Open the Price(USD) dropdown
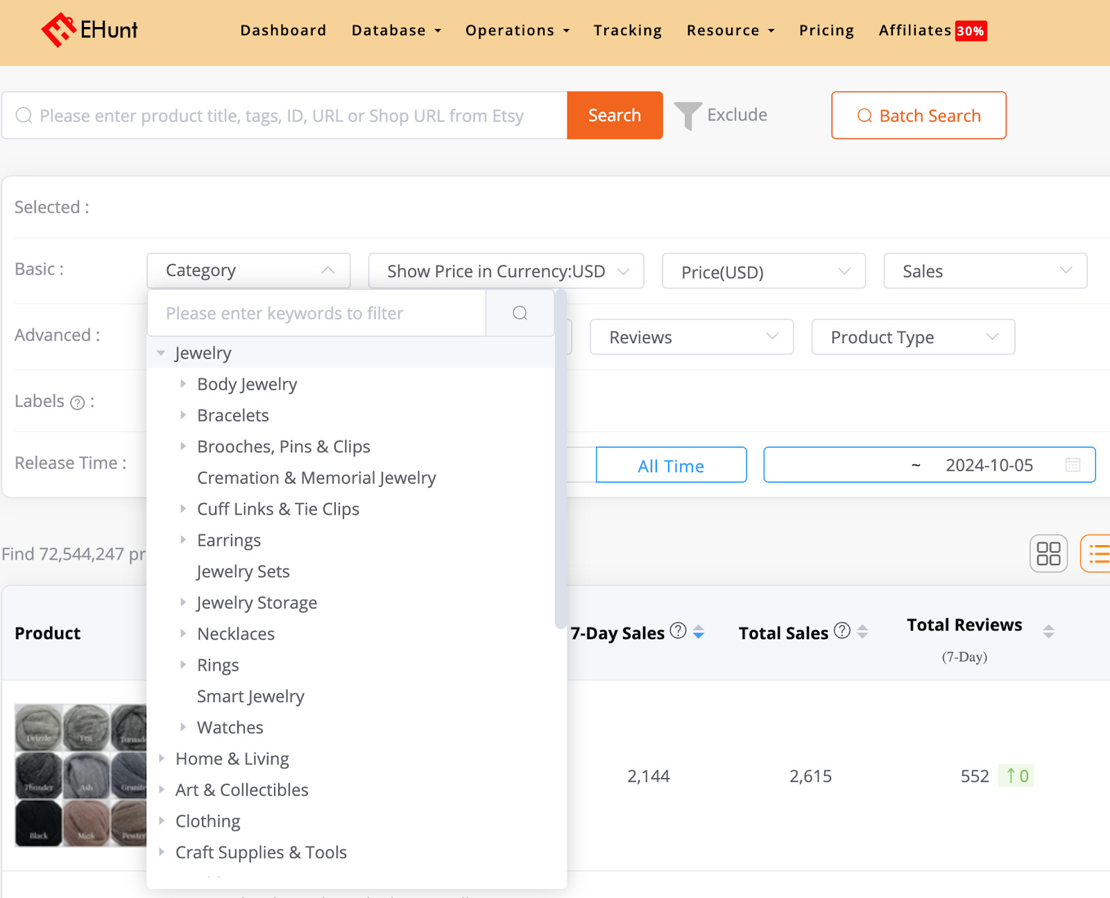Screen dimensions: 1110x898 click(764, 270)
